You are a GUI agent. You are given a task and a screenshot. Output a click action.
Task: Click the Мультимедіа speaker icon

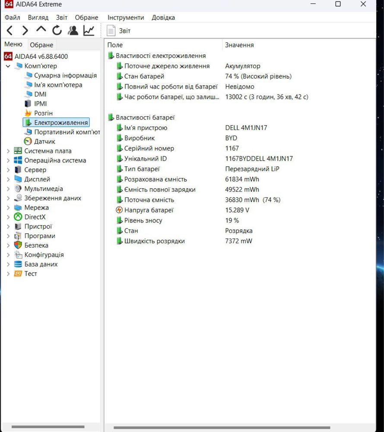pos(18,189)
